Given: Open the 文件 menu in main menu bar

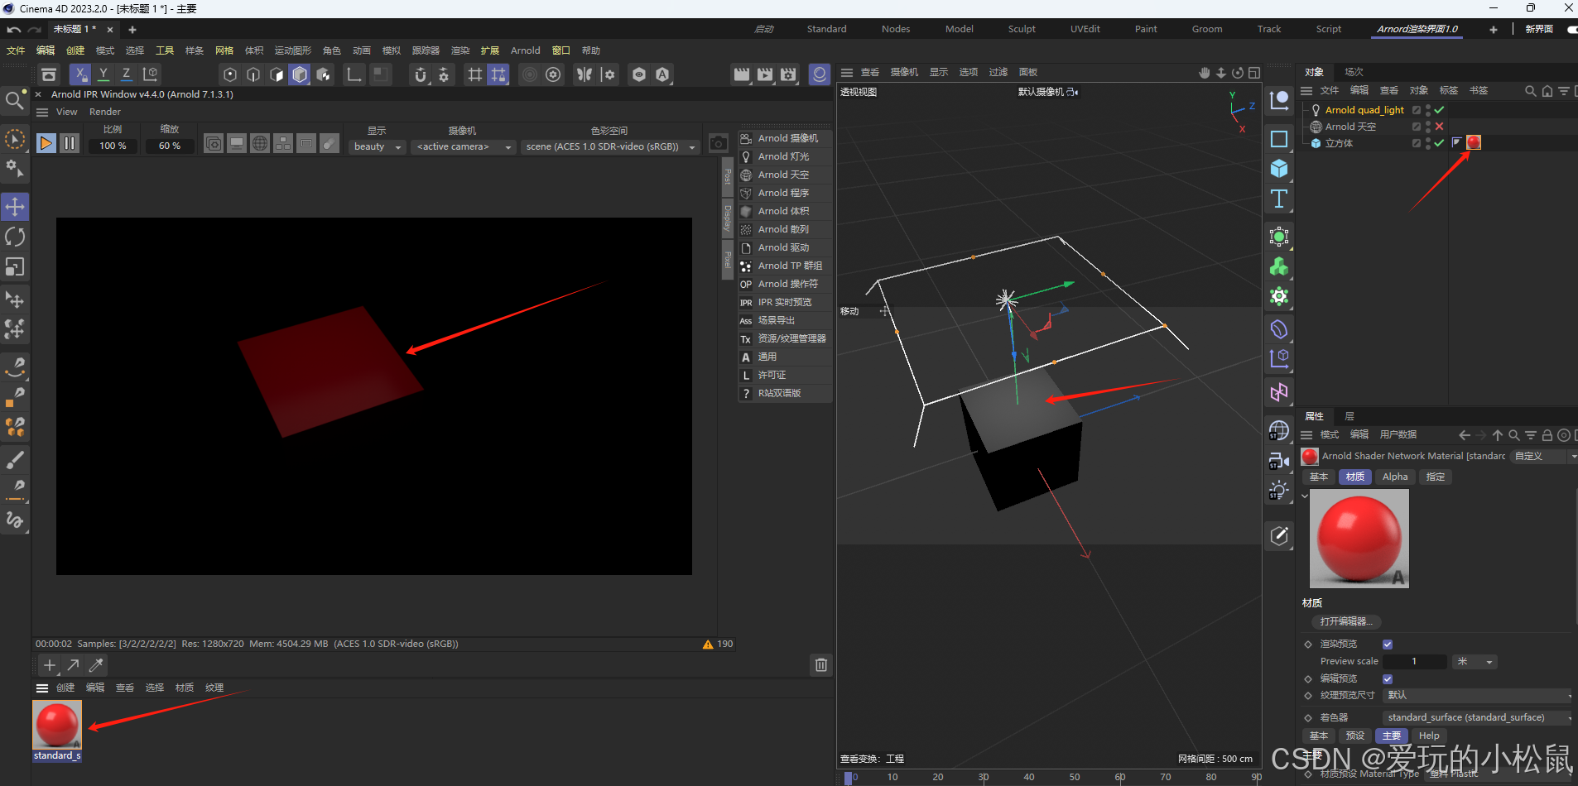Looking at the screenshot, I should pos(16,50).
